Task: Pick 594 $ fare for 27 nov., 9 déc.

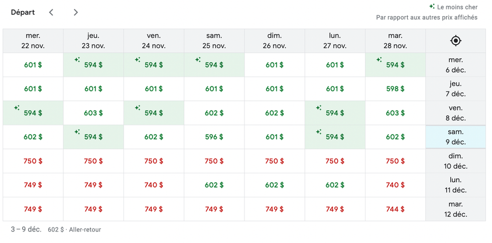Action: pos(335,137)
